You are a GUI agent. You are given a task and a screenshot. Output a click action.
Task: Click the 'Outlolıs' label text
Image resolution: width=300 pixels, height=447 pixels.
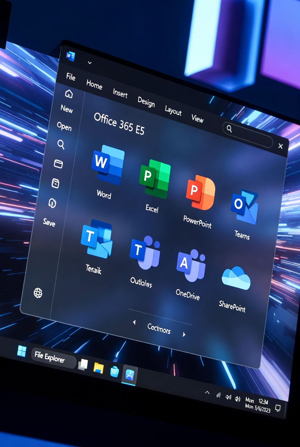click(x=141, y=282)
